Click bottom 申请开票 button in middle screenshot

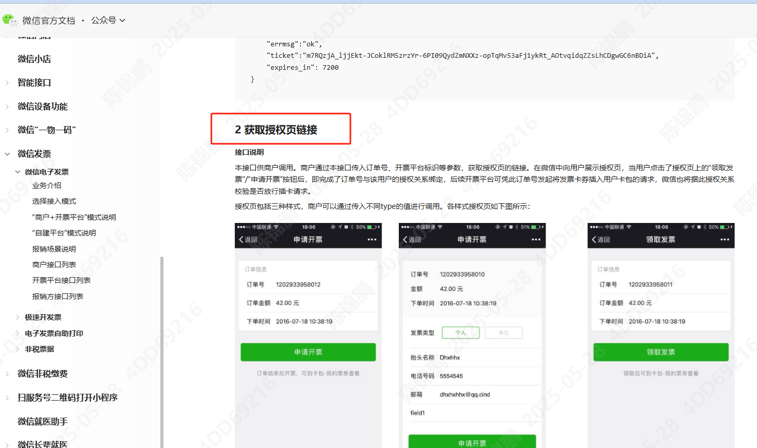pos(472,442)
